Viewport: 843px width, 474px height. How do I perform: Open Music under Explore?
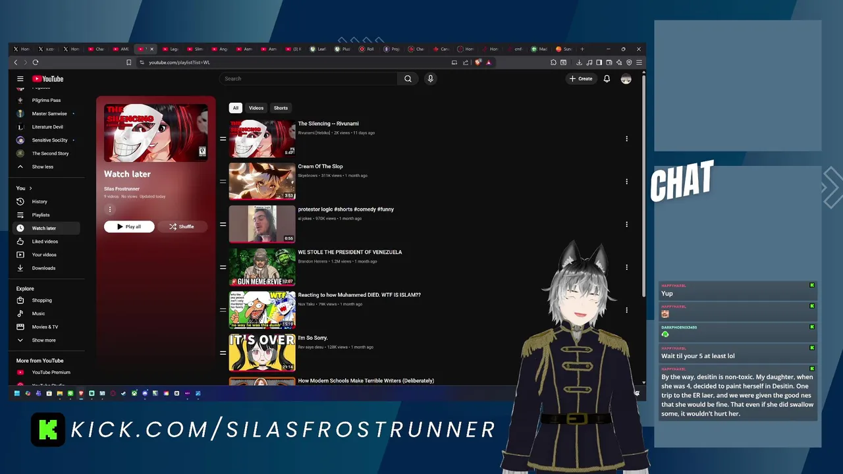point(38,313)
